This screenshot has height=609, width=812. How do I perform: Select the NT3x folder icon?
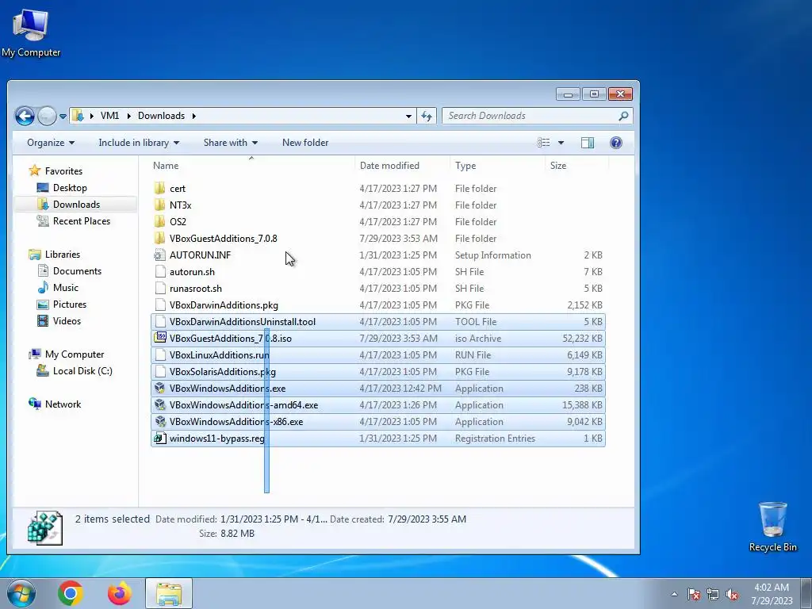point(160,205)
